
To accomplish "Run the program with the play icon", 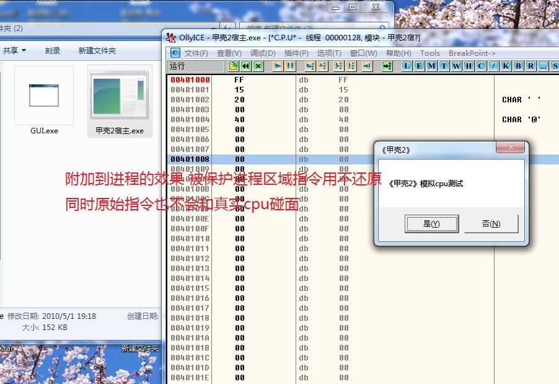I will tap(278, 66).
